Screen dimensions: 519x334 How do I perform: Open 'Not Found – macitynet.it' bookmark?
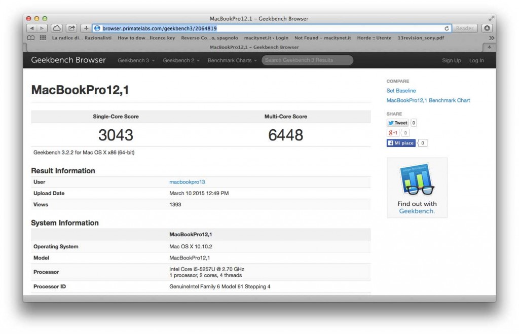pos(323,38)
